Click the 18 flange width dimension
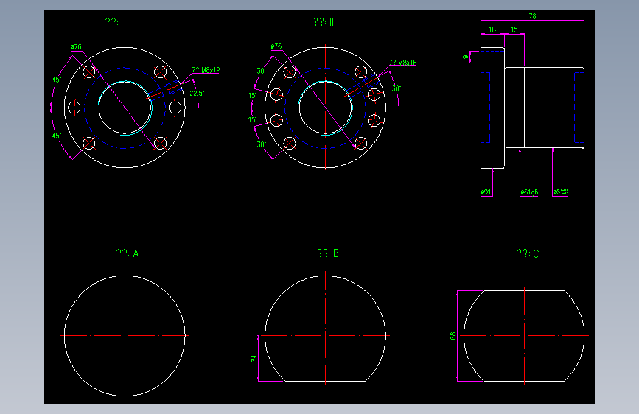Viewport: 639px width, 414px height. [492, 29]
